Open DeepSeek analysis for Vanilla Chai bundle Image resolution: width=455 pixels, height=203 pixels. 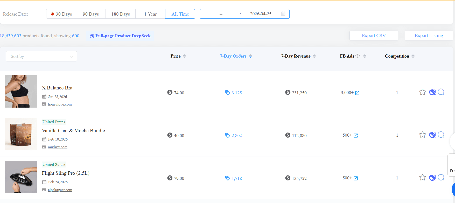(x=432, y=135)
